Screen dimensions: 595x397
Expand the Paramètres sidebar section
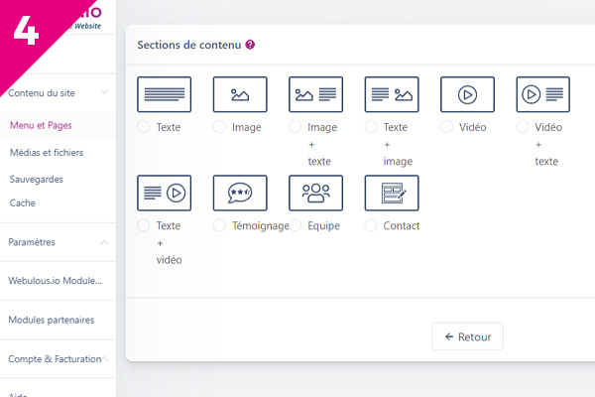pyautogui.click(x=104, y=241)
